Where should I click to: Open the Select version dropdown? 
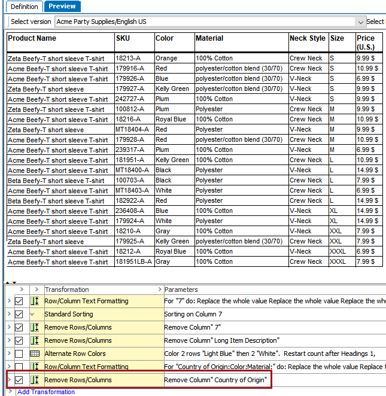(x=360, y=22)
